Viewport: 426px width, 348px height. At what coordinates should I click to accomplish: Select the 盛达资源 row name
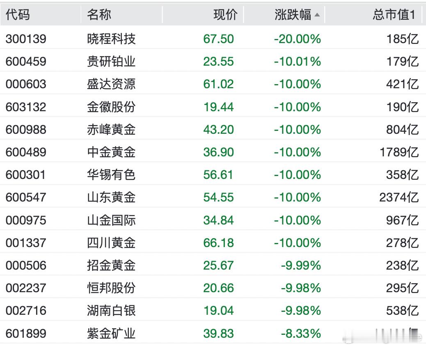coord(111,84)
